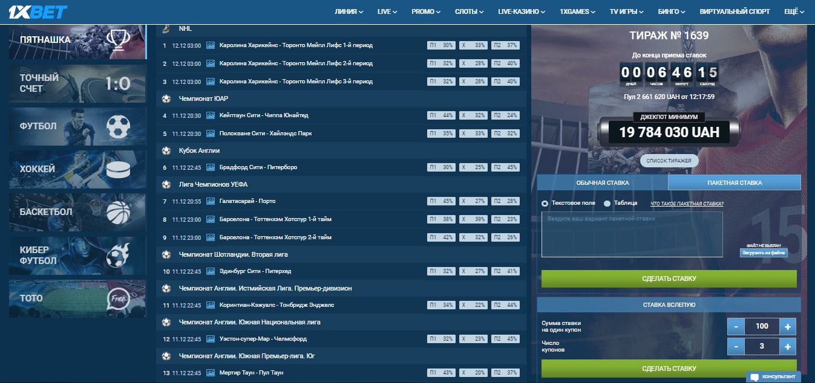
Task: Open the Консультант chat widget
Action: pyautogui.click(x=773, y=377)
